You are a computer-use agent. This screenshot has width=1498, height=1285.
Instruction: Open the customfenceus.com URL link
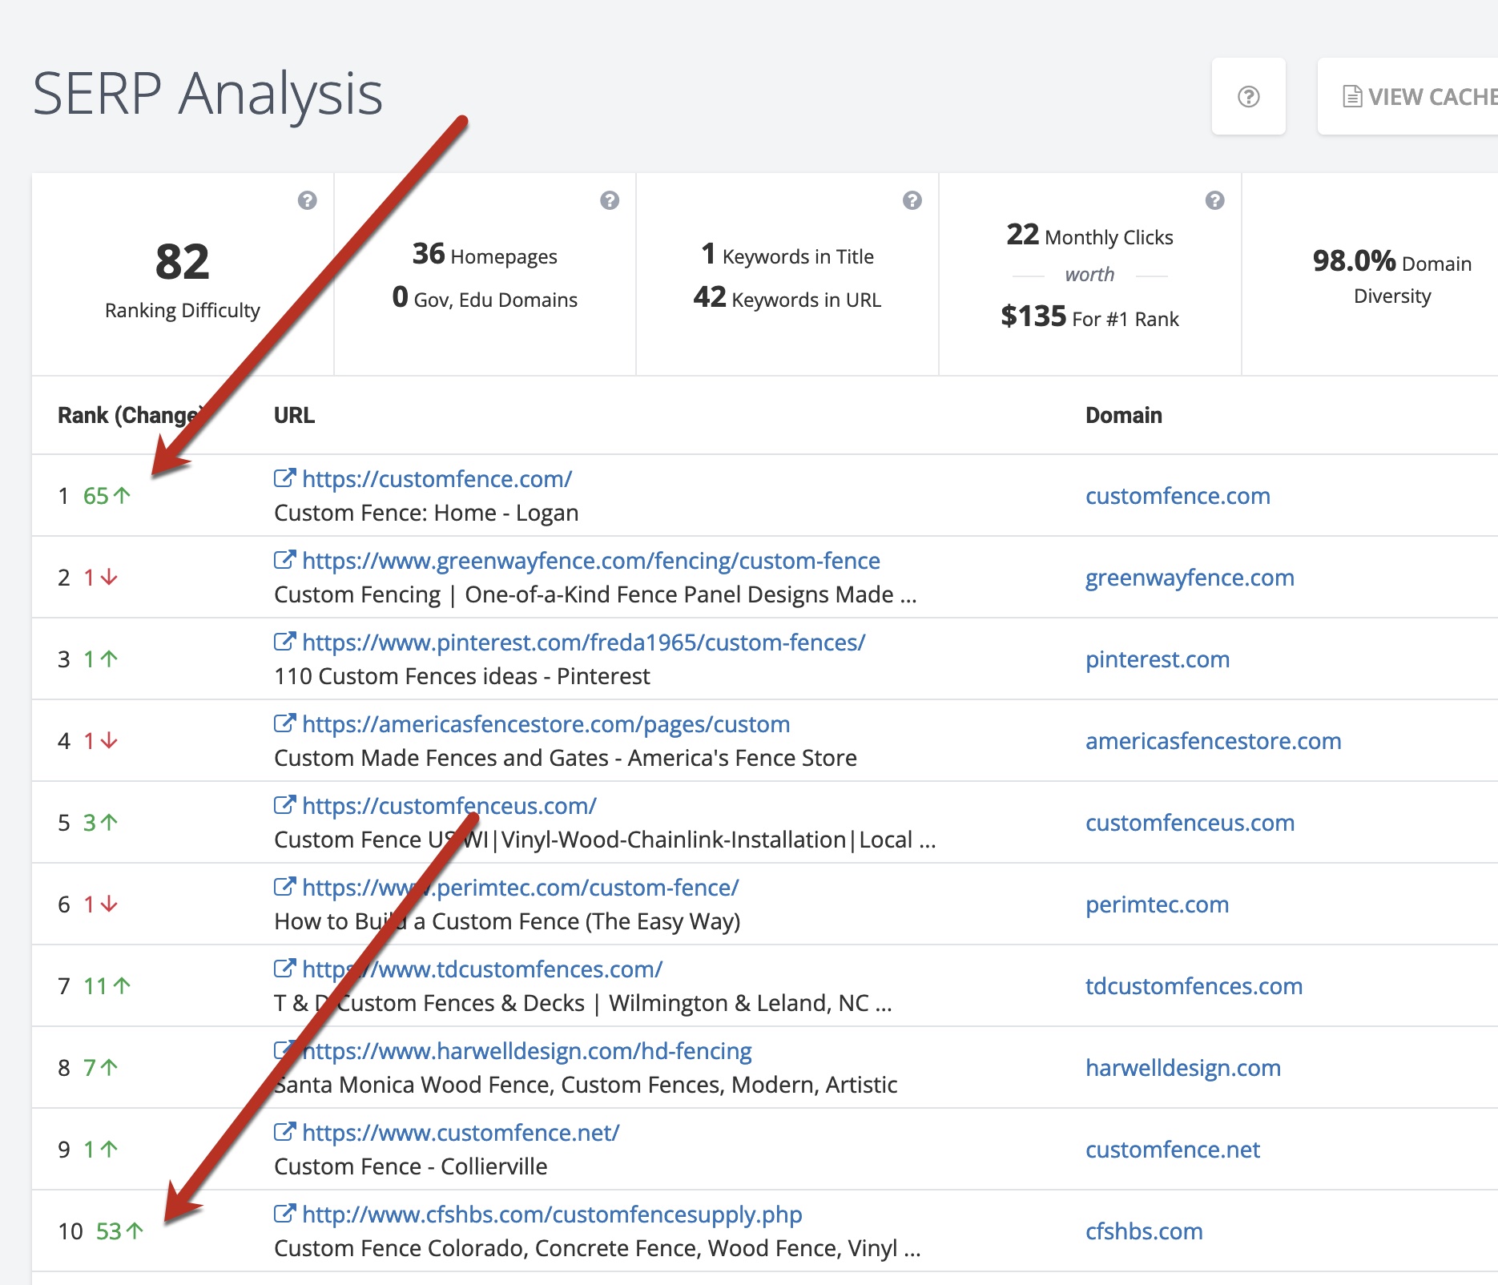449,806
